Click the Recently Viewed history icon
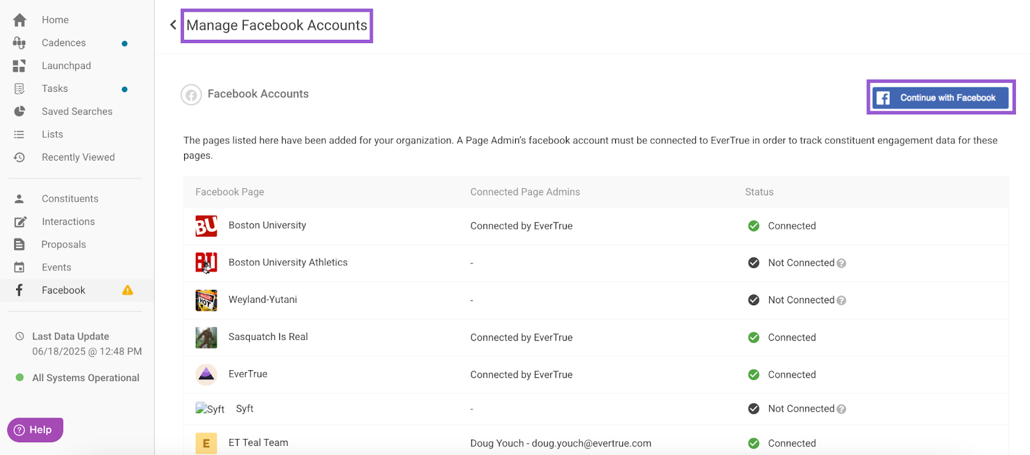Screen dimensions: 1030x455 [x=19, y=157]
